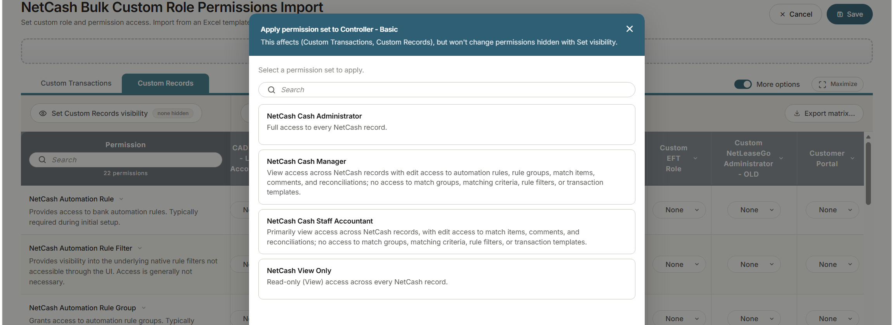Save the role permissions import

(x=850, y=14)
